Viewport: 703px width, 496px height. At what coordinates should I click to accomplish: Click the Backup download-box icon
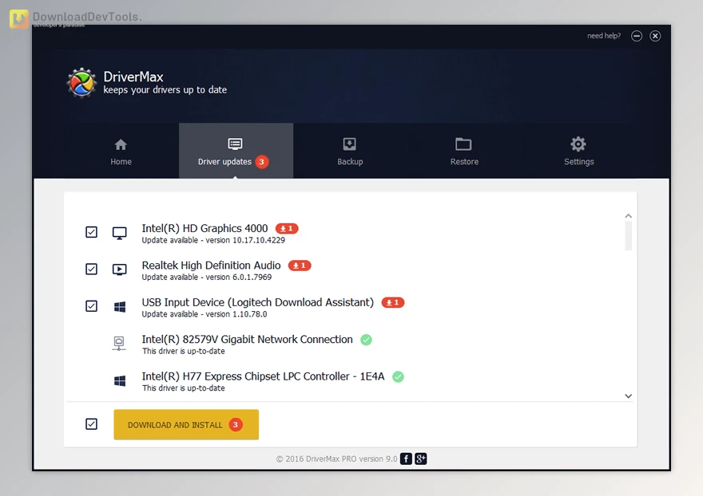point(350,144)
